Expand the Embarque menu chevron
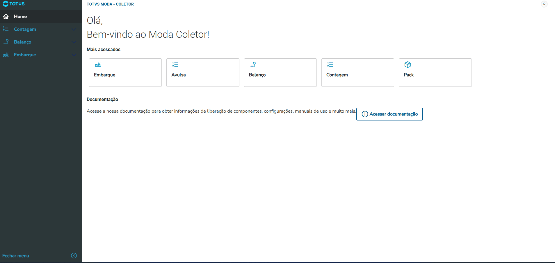The height and width of the screenshot is (263, 555). coord(74,55)
